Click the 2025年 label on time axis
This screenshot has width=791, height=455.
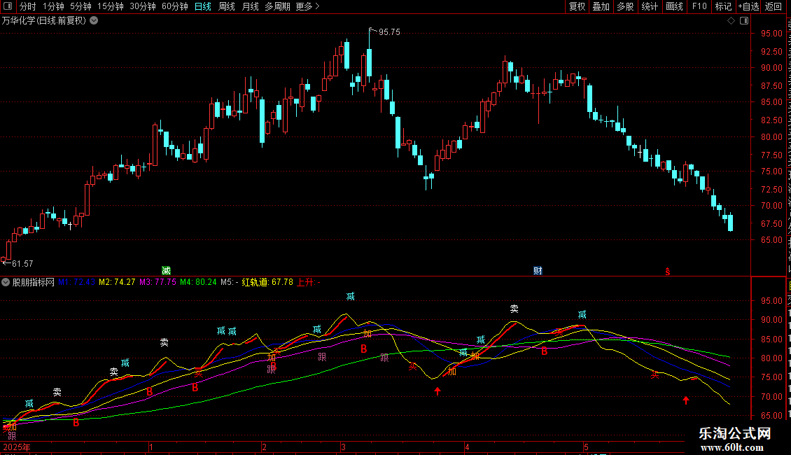click(17, 447)
